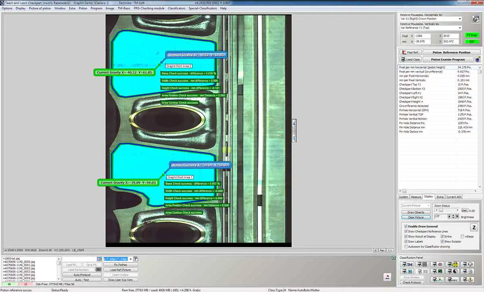
Task: Click the brightness stepper arrows
Action: 453,217
